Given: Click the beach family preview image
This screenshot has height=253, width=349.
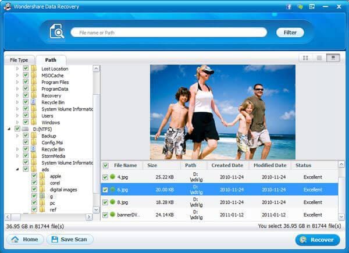Looking at the screenshot, I should (223, 112).
